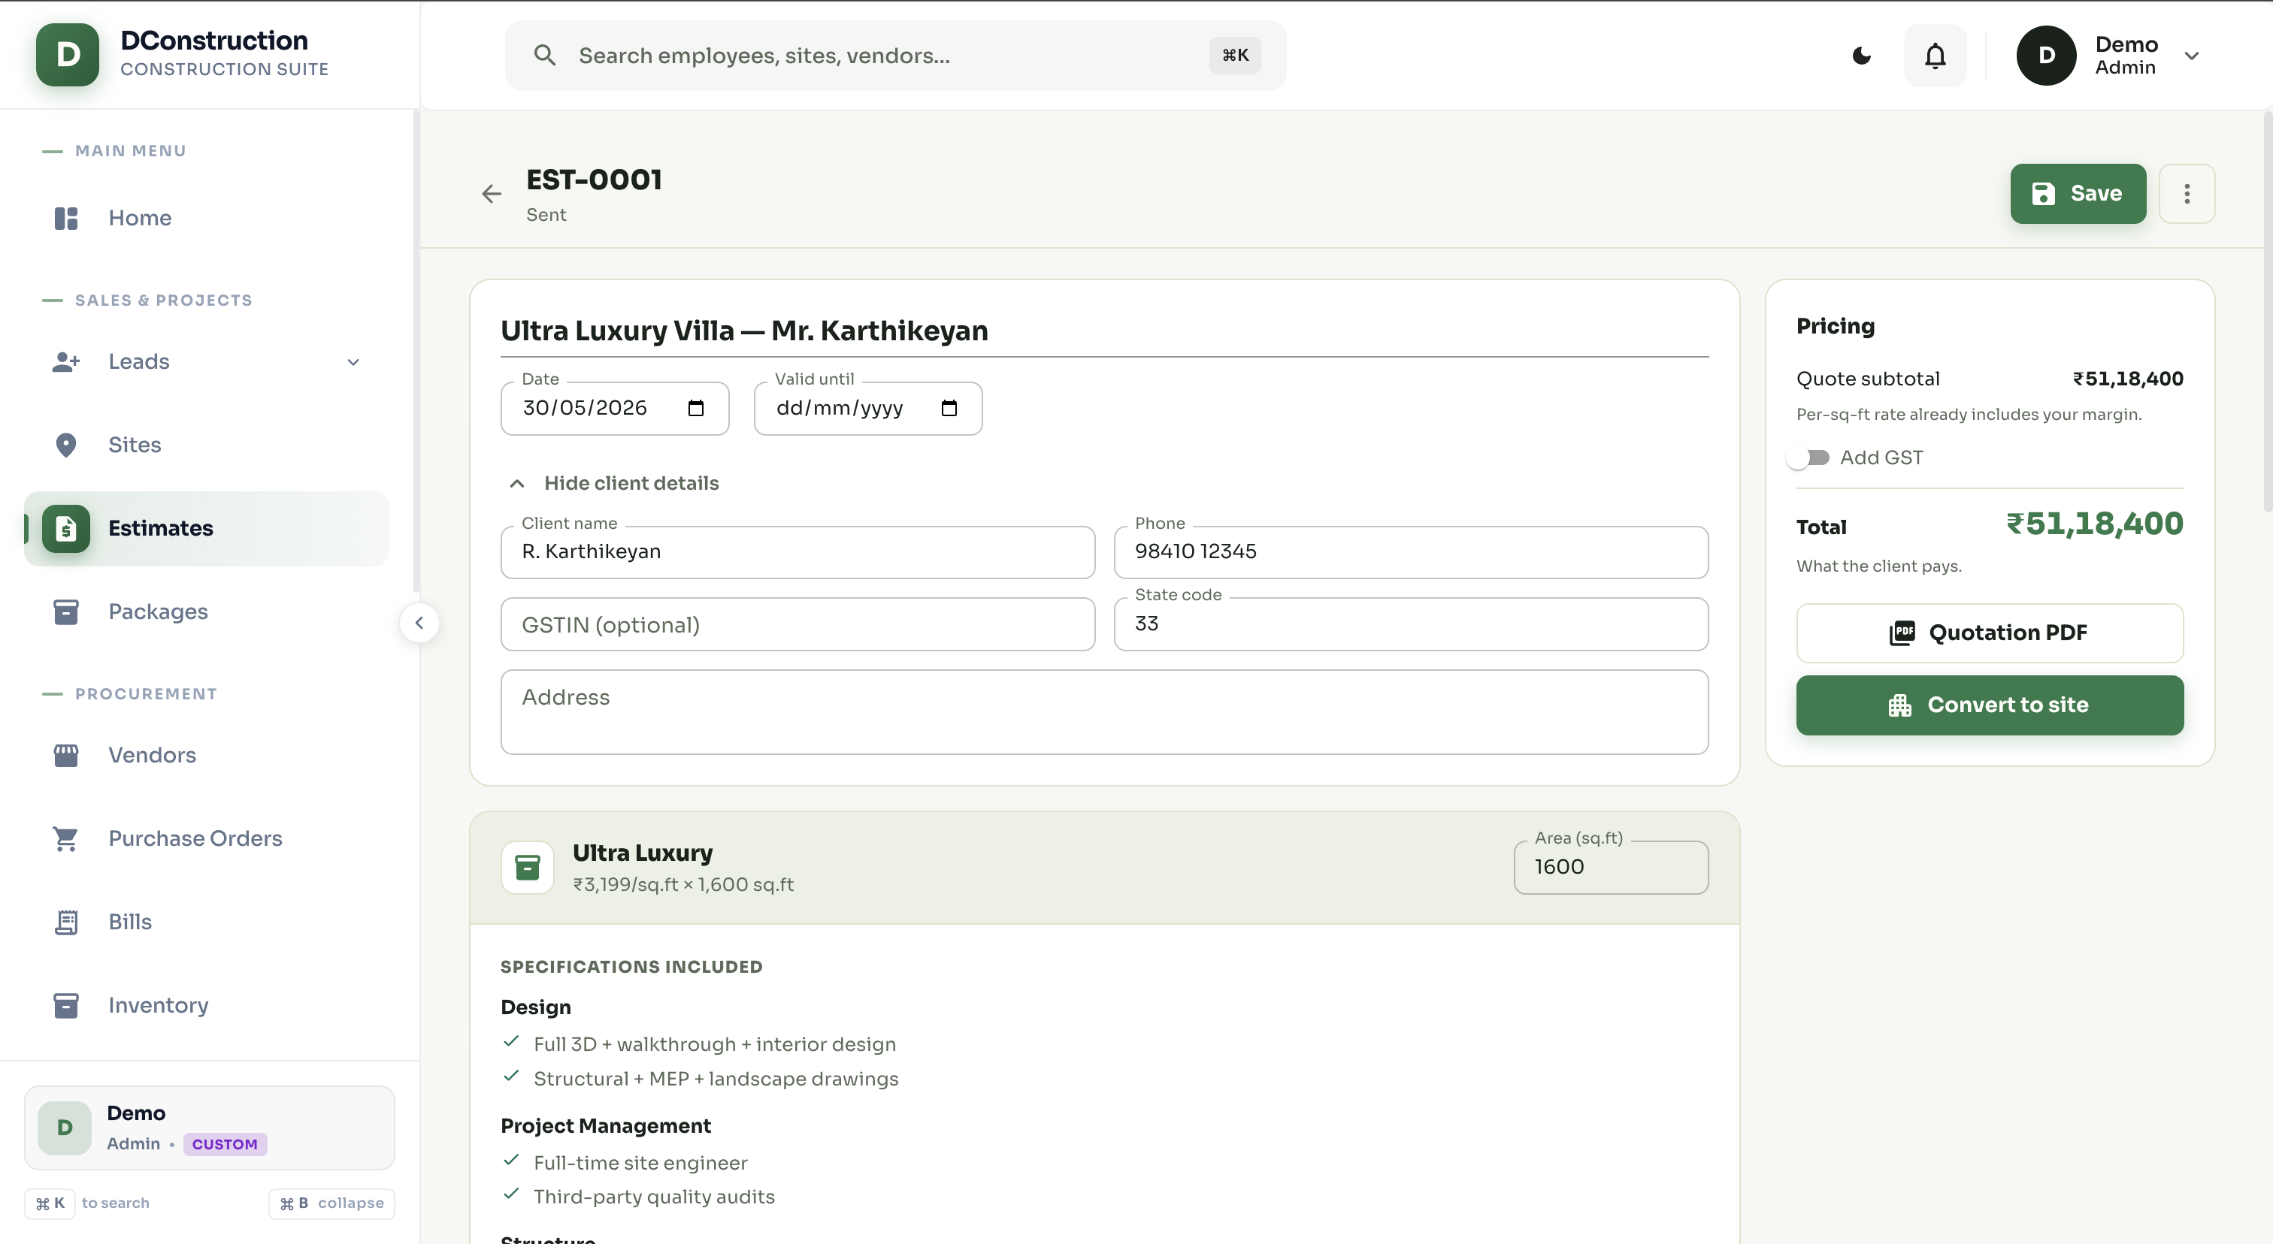Click the Leads person-add icon
The width and height of the screenshot is (2273, 1244).
(66, 361)
